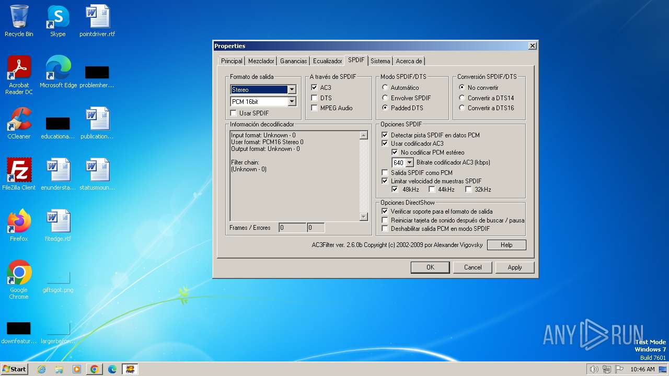Click the Help button

tap(506, 245)
